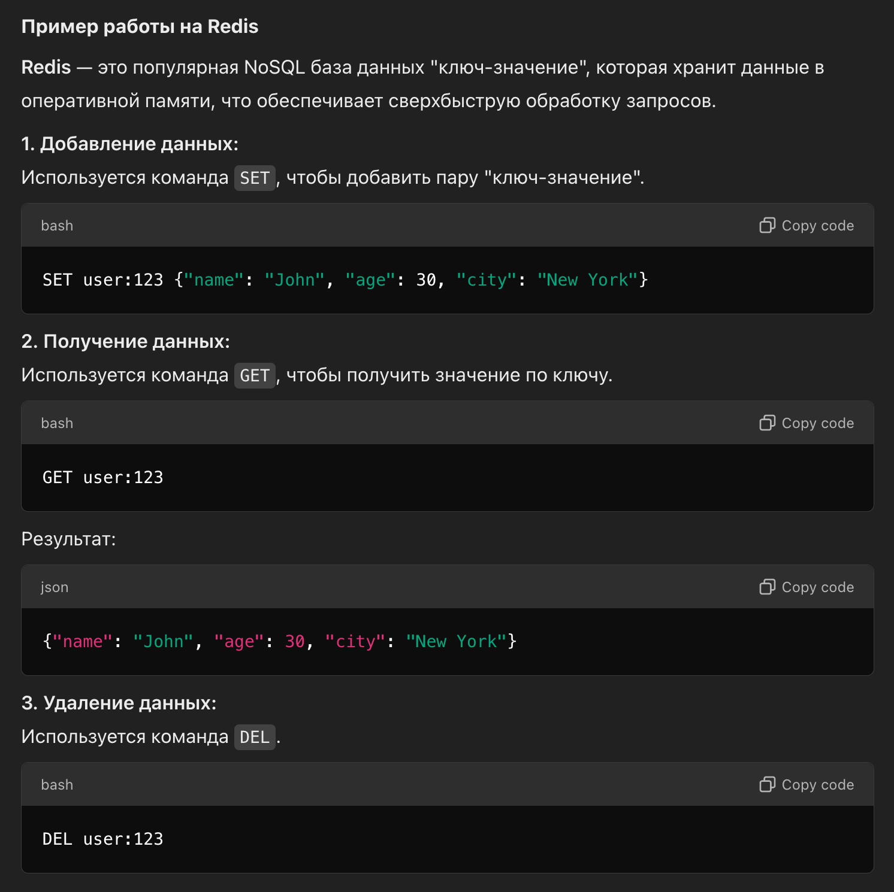Viewport: 894px width, 892px height.
Task: Click the heading '2. Получение данных:'
Action: point(126,341)
